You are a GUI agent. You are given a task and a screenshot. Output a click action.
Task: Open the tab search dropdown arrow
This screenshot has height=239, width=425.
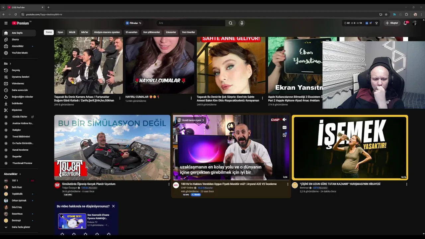(3, 7)
